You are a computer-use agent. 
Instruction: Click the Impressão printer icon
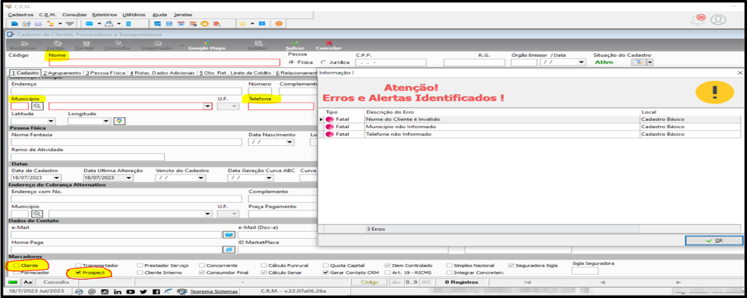click(x=157, y=42)
